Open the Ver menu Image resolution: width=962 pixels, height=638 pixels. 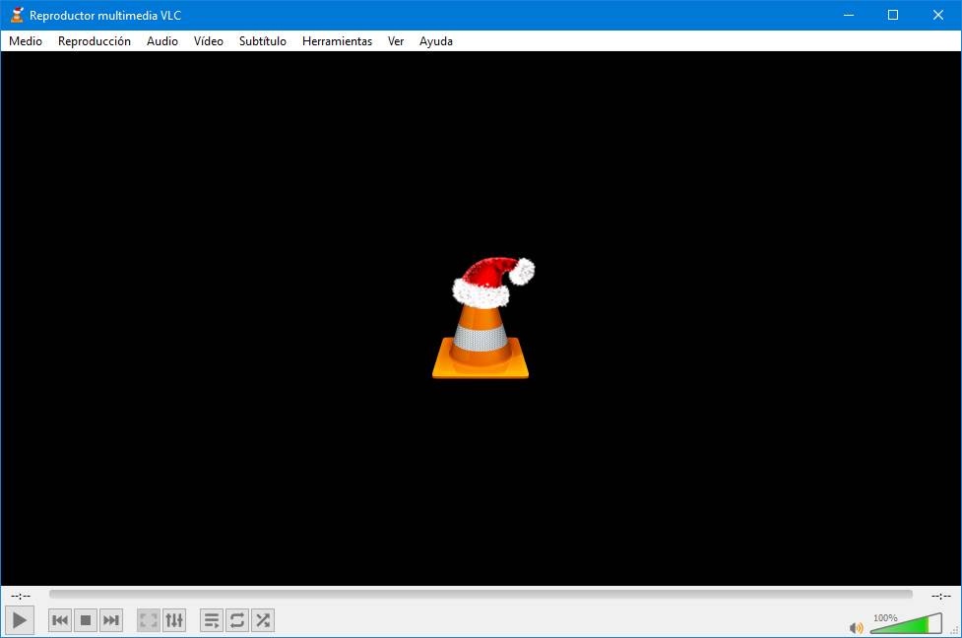click(x=396, y=41)
